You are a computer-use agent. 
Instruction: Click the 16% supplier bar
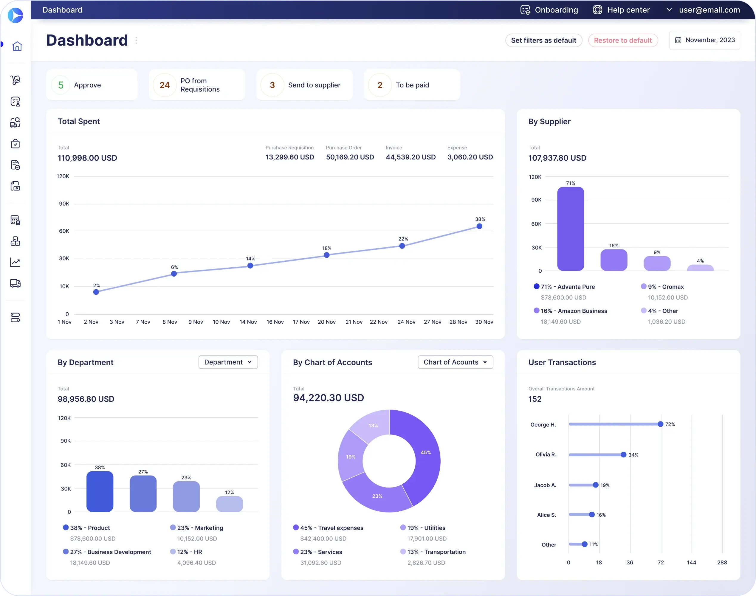click(x=614, y=260)
